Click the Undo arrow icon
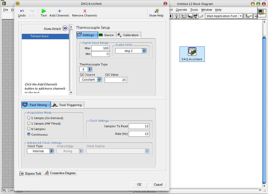The width and height of the screenshot is (268, 194). 22,11
